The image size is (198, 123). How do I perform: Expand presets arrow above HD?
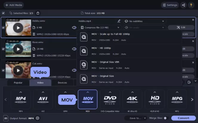click(x=155, y=92)
